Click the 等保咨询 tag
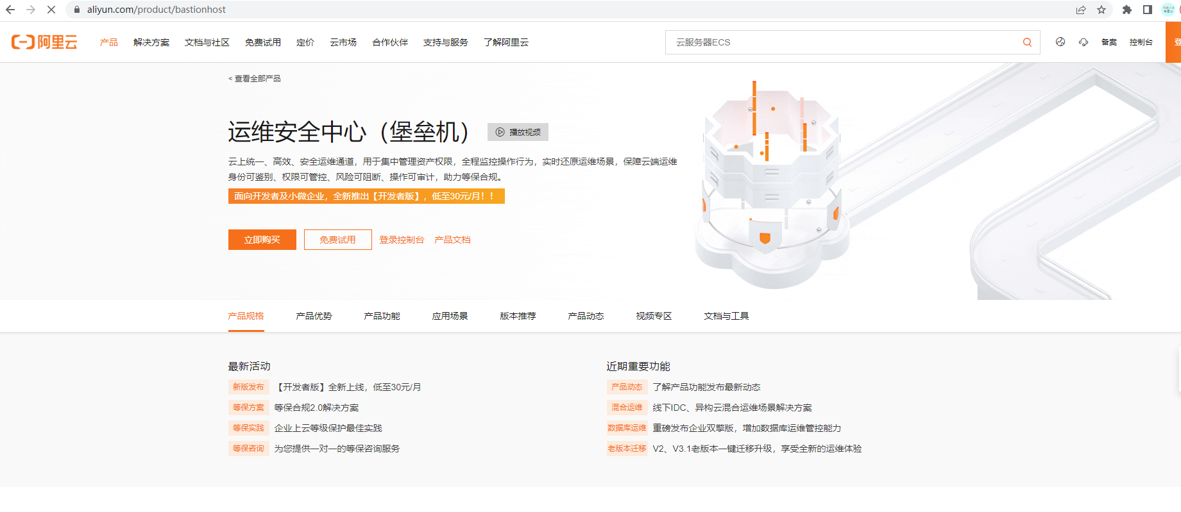1181x512 pixels. (248, 449)
